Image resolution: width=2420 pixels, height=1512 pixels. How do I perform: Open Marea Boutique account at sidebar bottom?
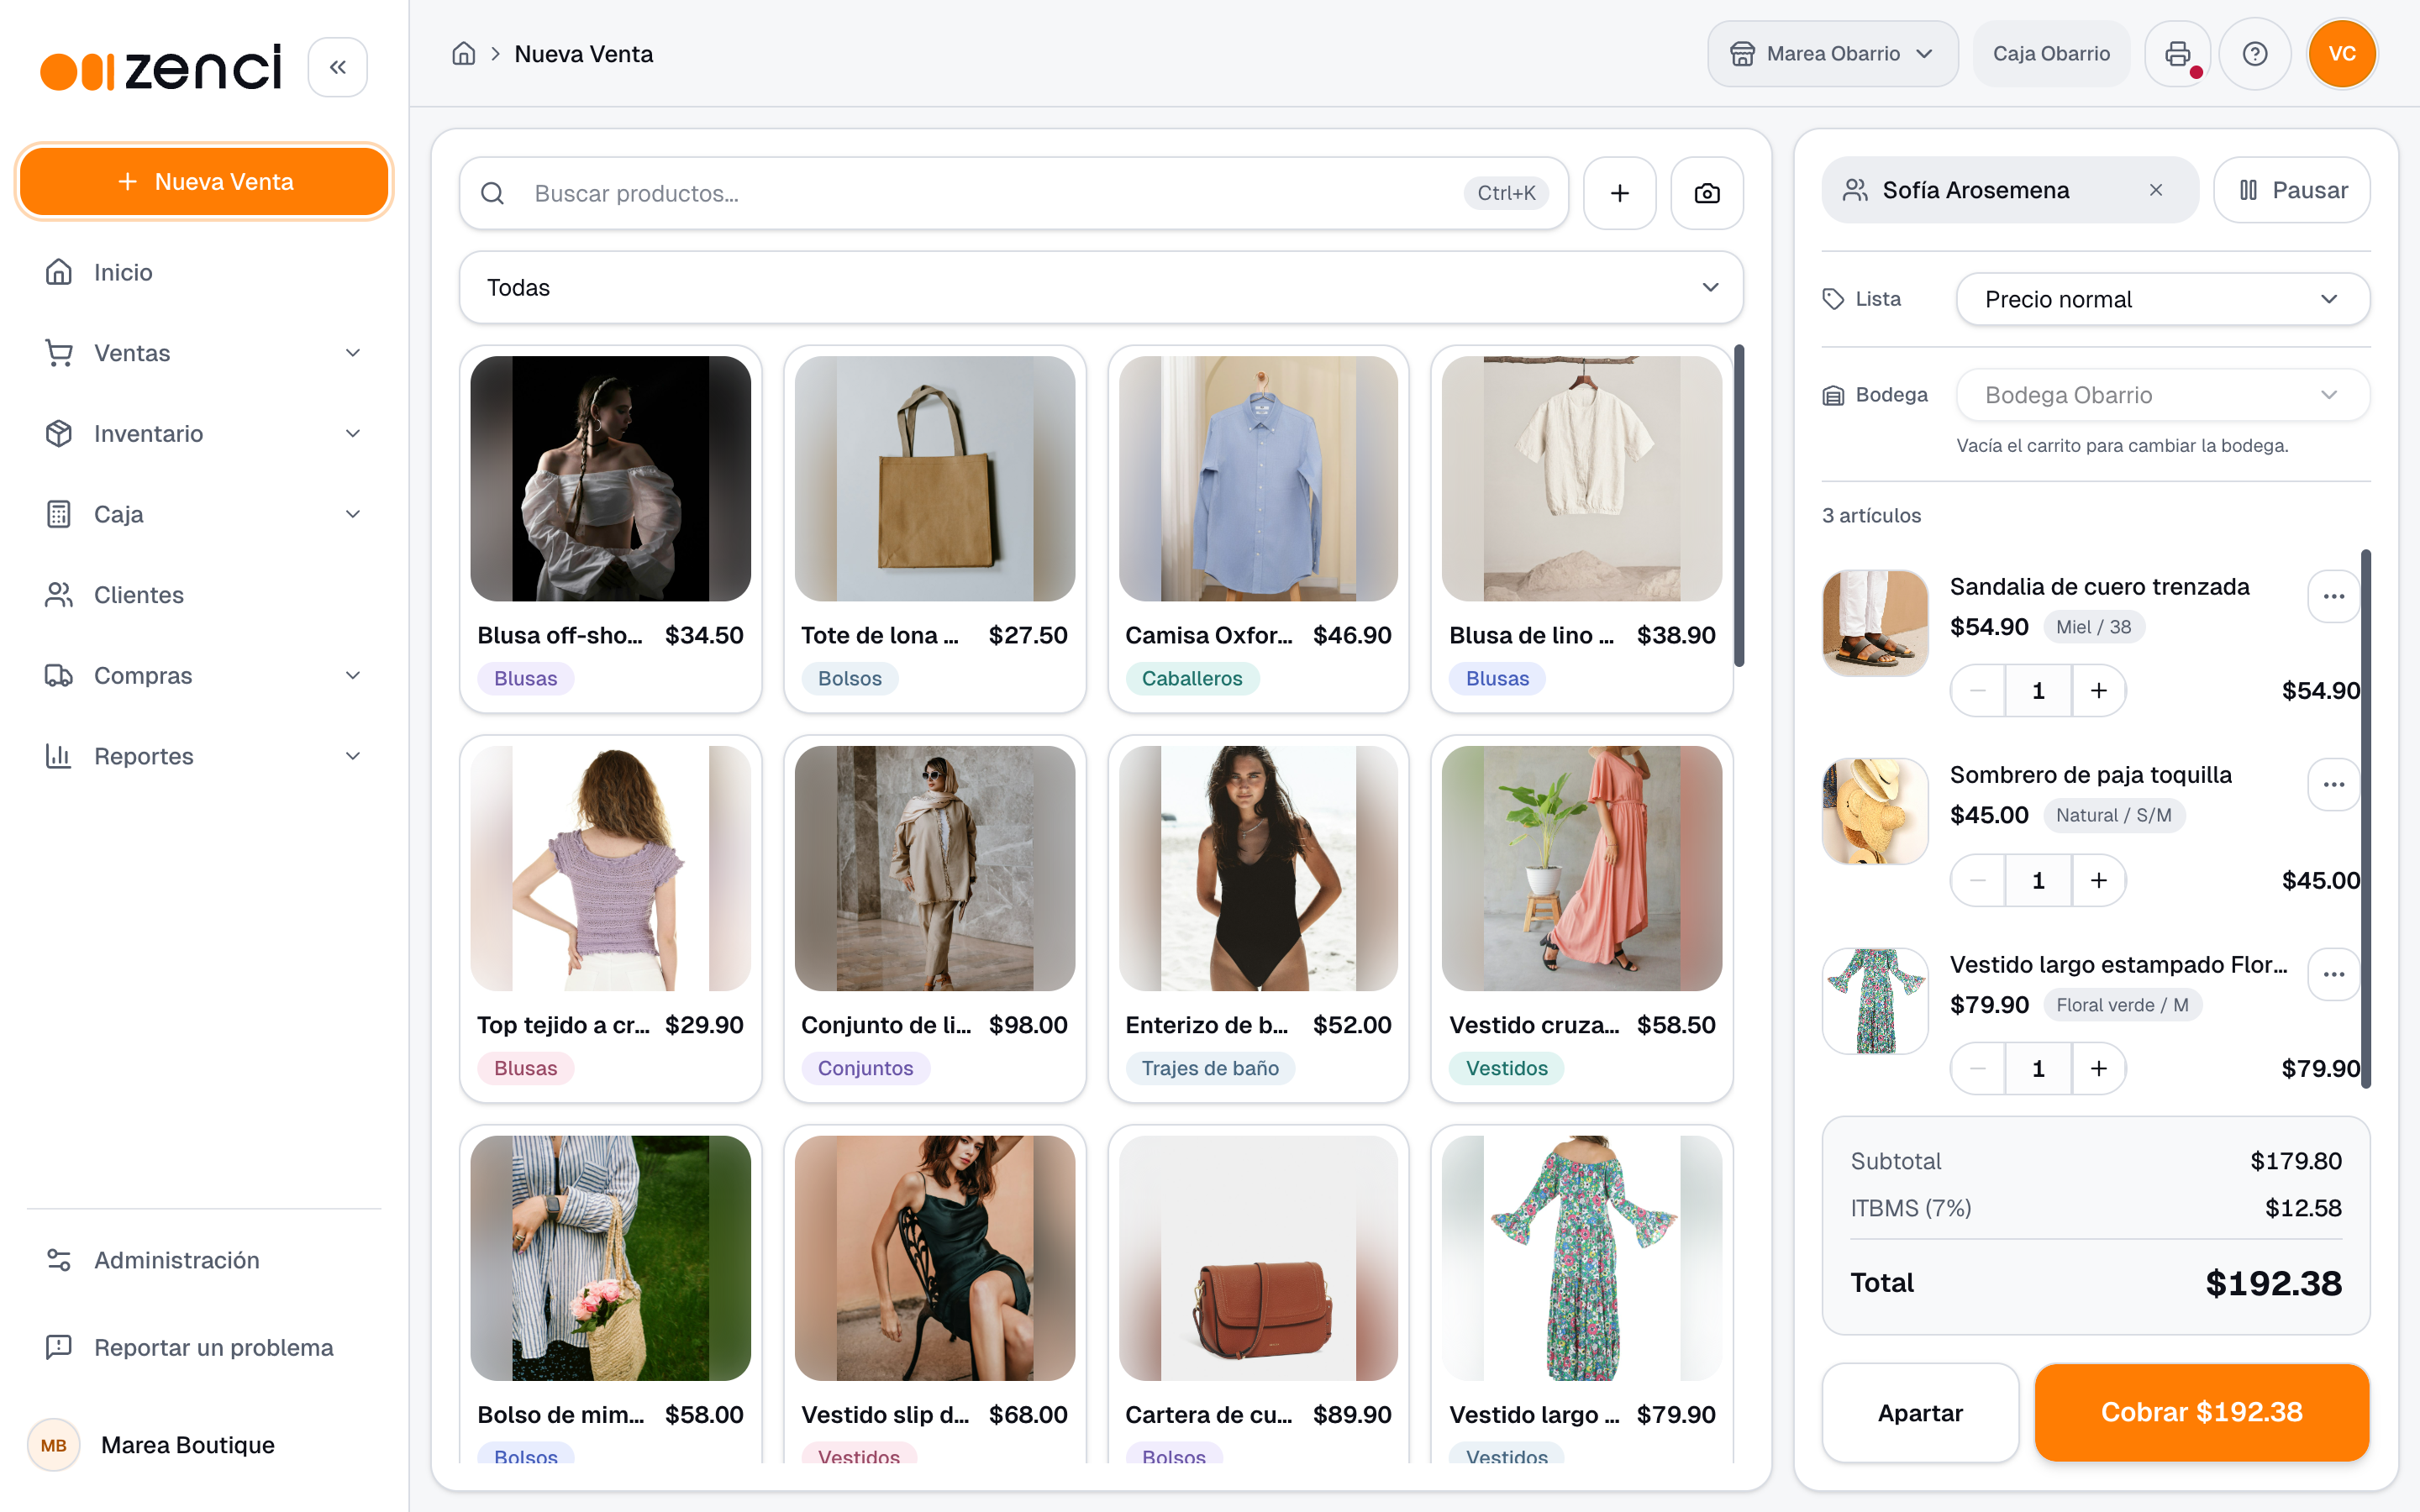pyautogui.click(x=204, y=1445)
